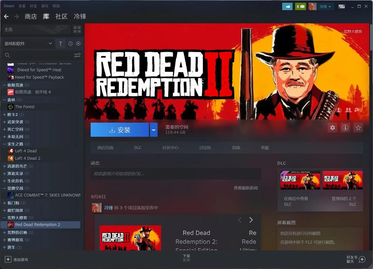Show game info icon
Viewport: 373px width, 269px height.
click(345, 128)
